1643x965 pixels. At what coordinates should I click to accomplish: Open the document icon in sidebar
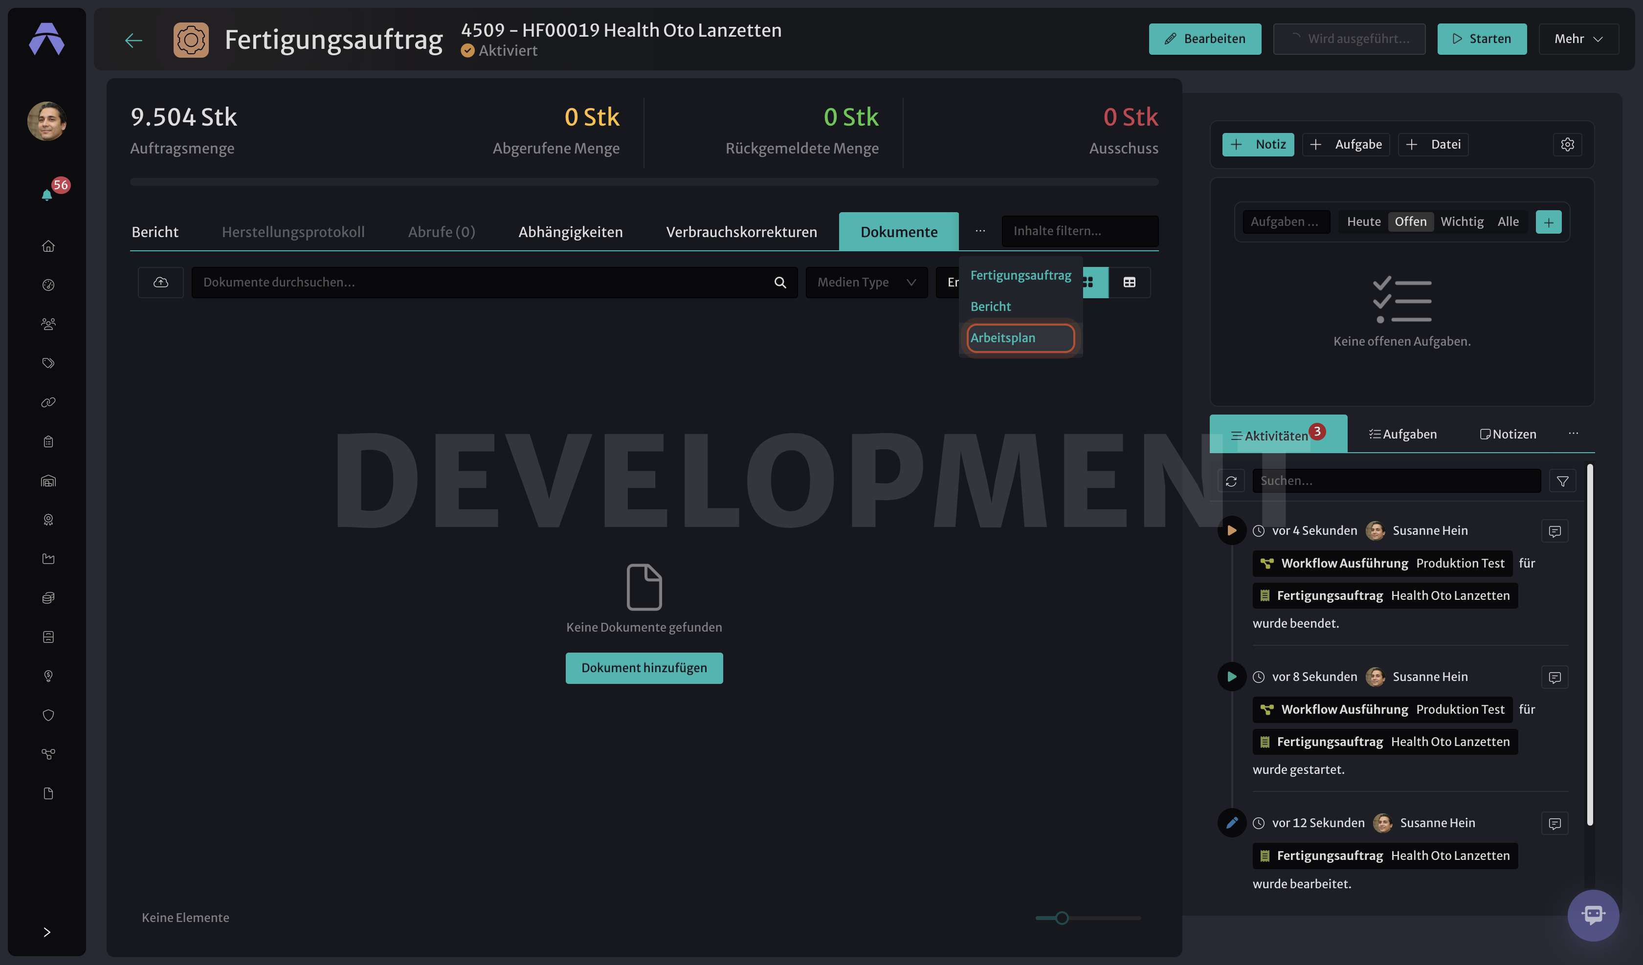[x=47, y=793]
